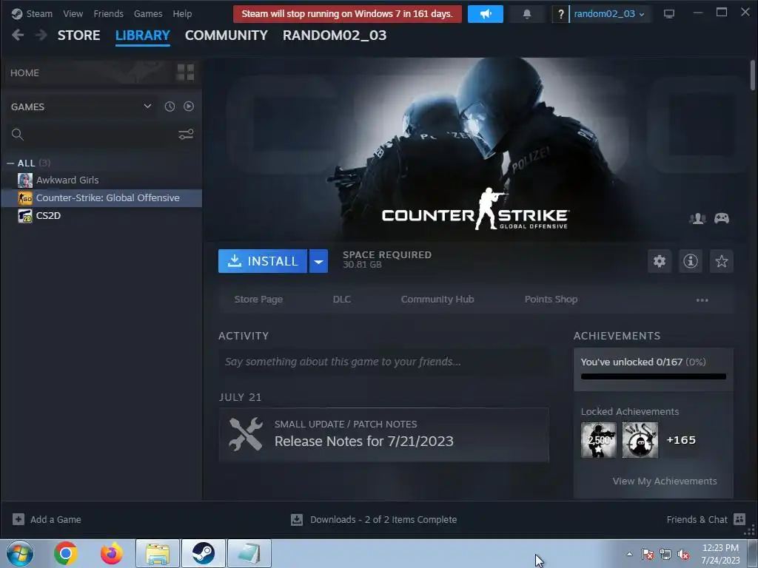Open the Friends menu
758x568 pixels.
[108, 13]
